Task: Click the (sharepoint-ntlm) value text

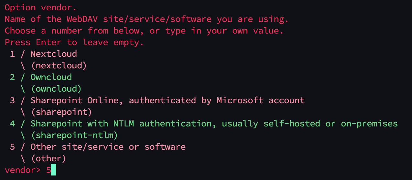Action: 74,135
